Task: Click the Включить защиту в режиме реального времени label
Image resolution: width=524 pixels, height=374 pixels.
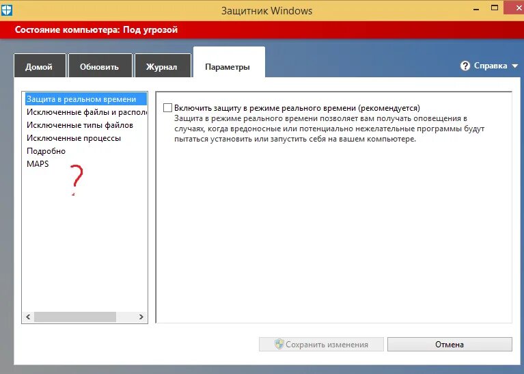Action: pyautogui.click(x=297, y=108)
